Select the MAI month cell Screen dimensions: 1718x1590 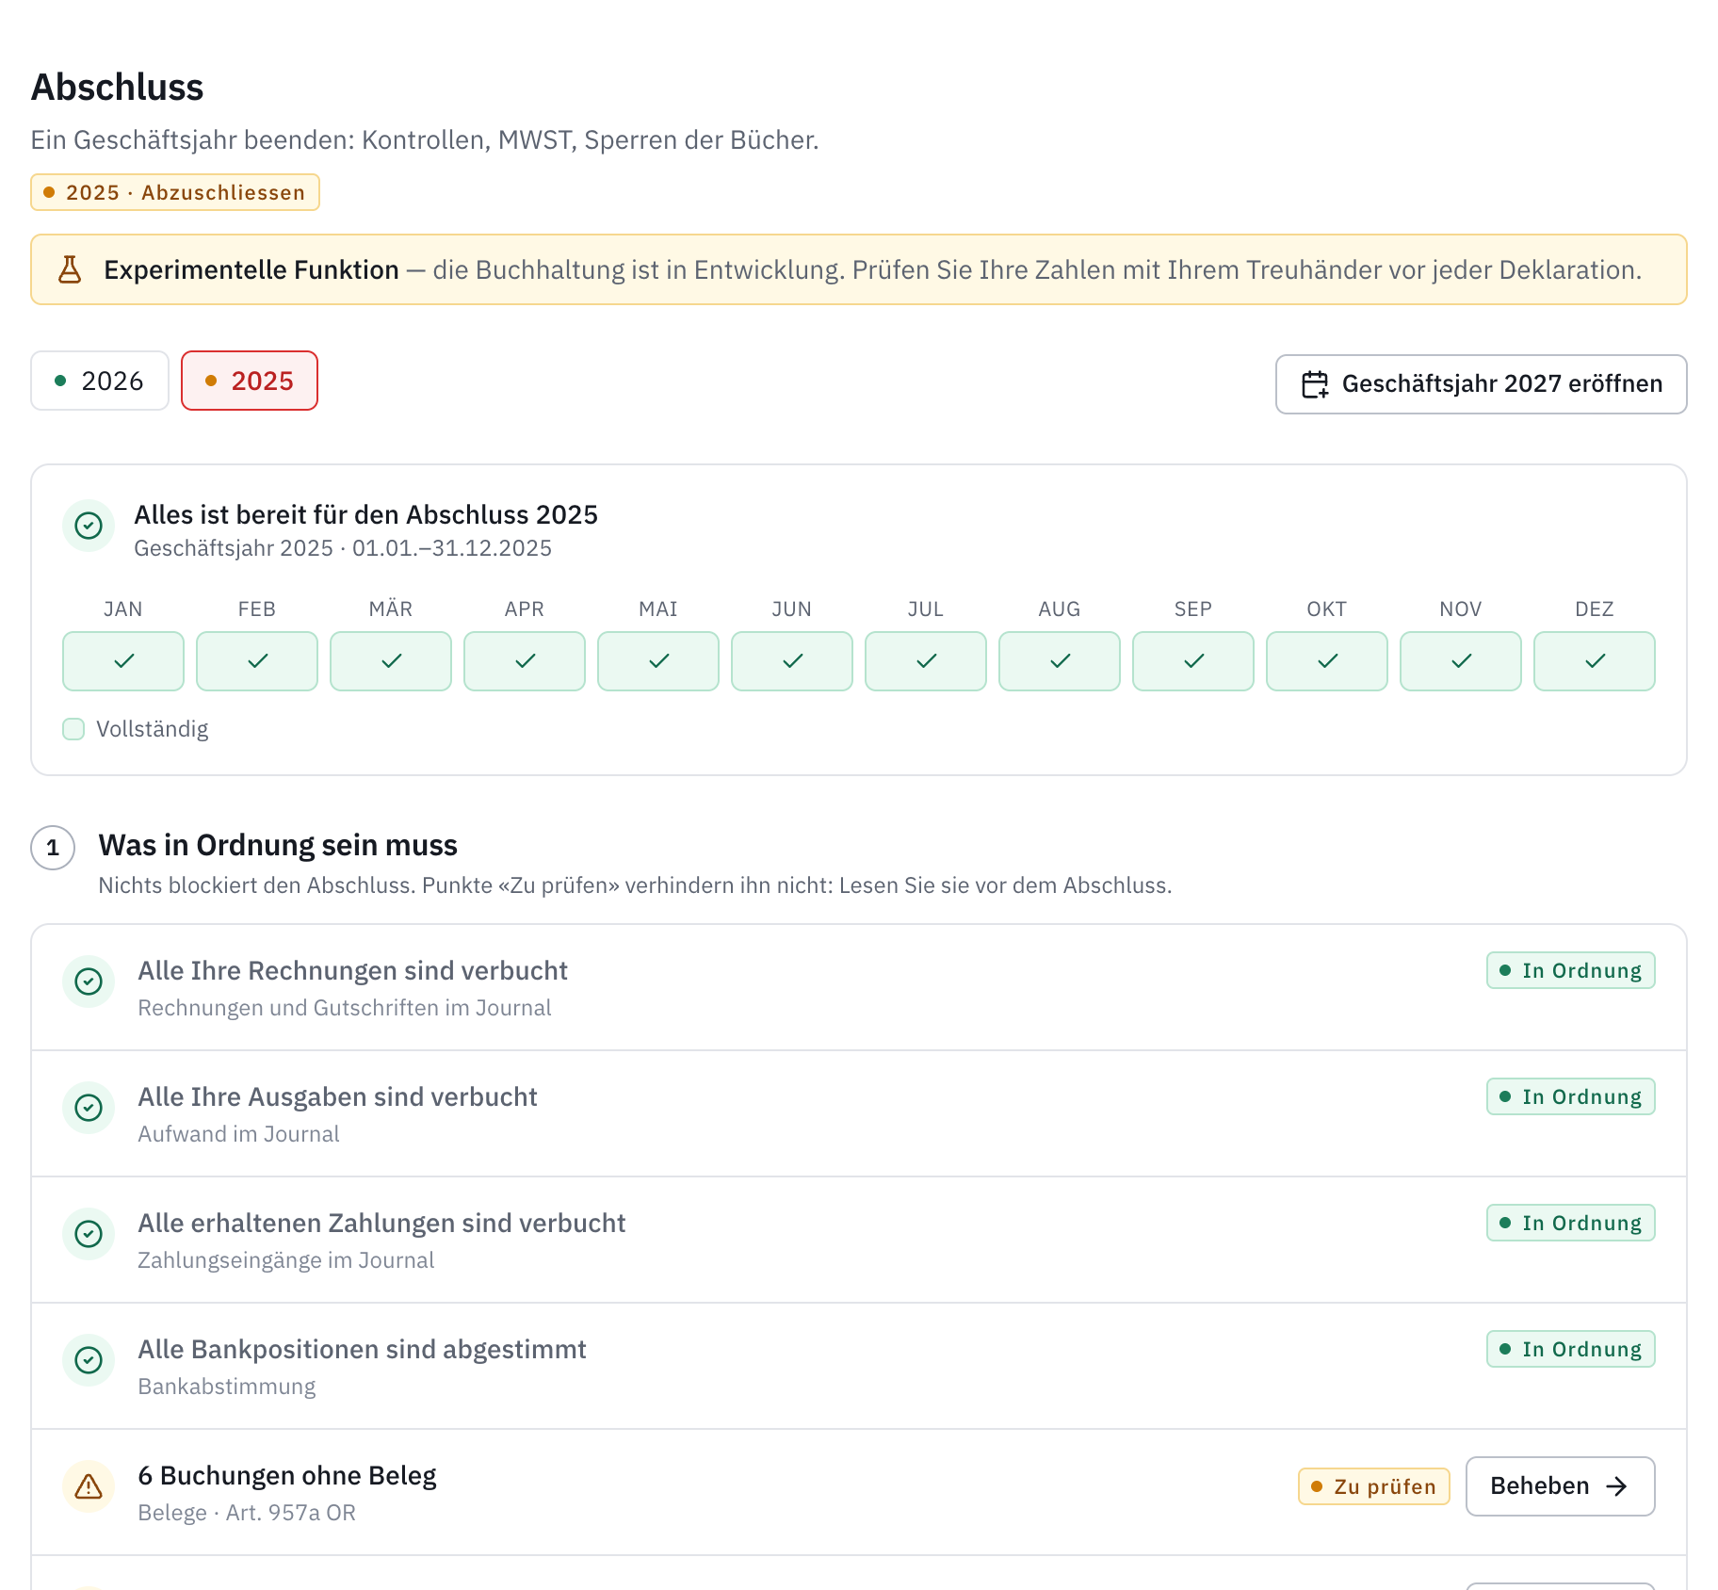coord(658,661)
